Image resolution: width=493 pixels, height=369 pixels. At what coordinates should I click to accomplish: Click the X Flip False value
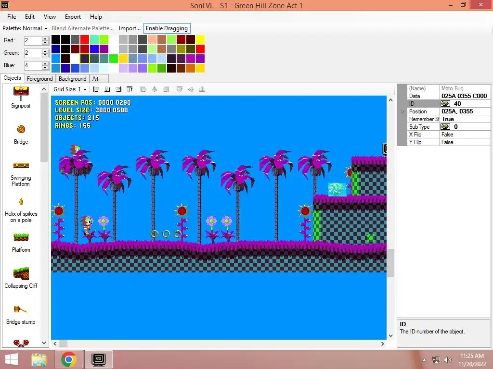465,135
